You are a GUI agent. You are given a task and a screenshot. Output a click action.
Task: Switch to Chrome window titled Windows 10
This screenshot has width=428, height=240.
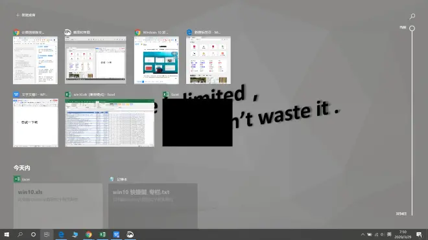point(156,60)
